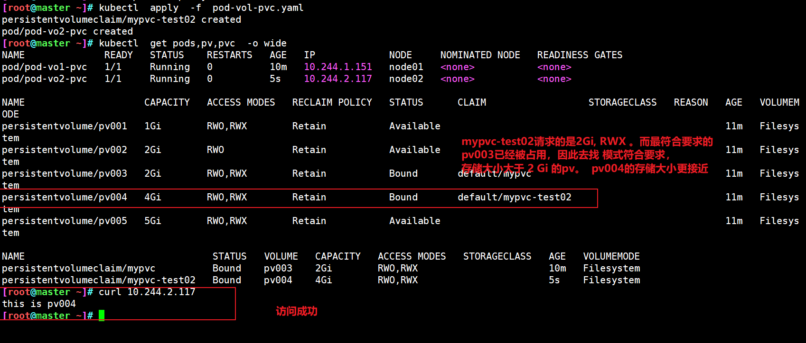Click the 'RECLAIM POLICY' column header
The width and height of the screenshot is (806, 343).
pos(332,102)
